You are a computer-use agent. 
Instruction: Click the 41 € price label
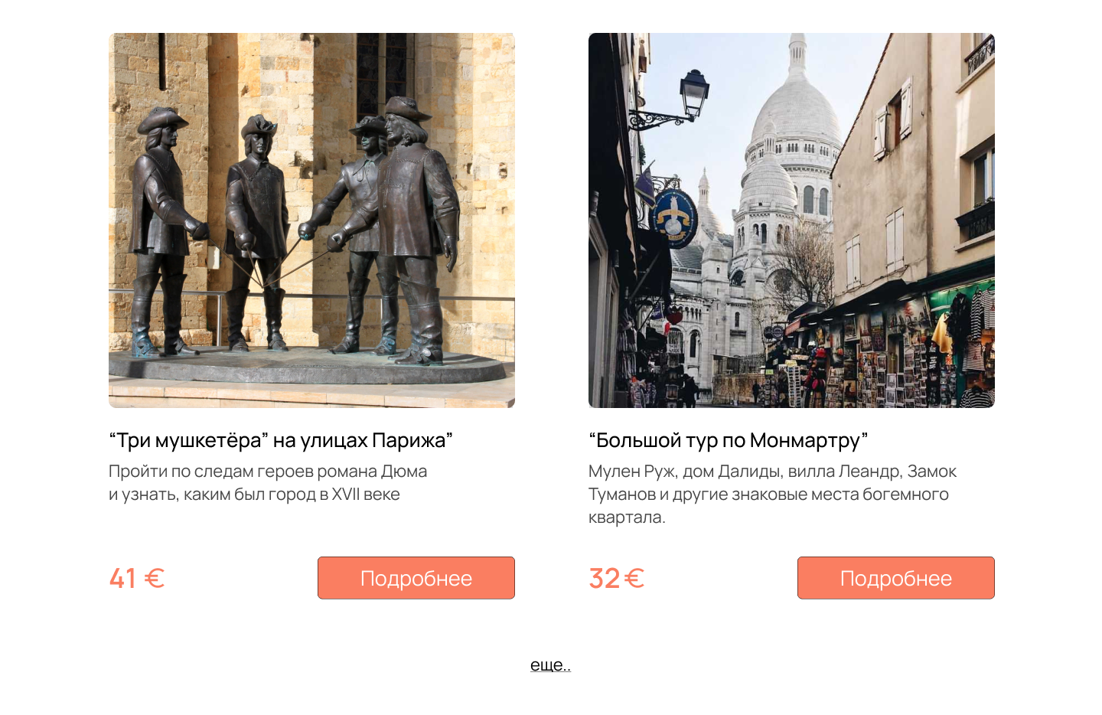click(137, 578)
